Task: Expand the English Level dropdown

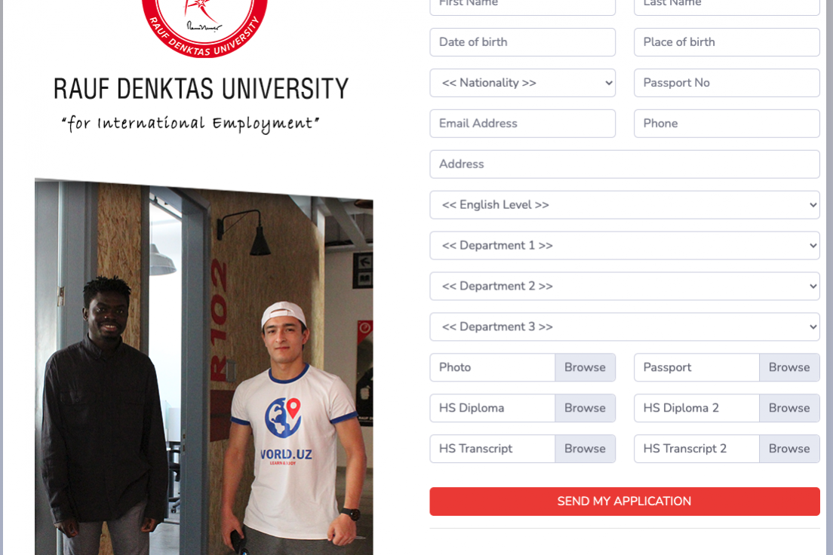Action: click(x=624, y=205)
